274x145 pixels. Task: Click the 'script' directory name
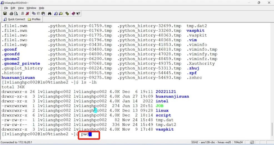[163, 115]
